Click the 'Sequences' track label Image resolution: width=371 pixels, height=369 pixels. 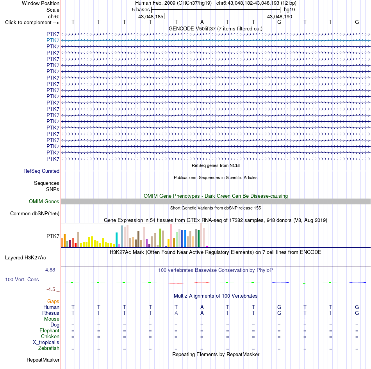coord(46,183)
